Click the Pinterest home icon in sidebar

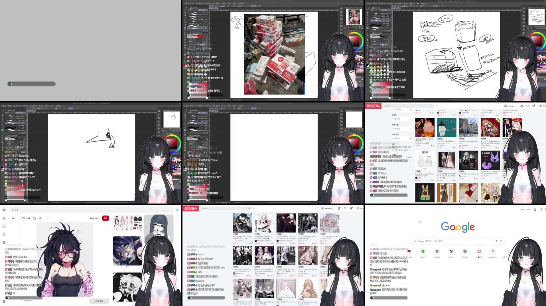point(4,218)
